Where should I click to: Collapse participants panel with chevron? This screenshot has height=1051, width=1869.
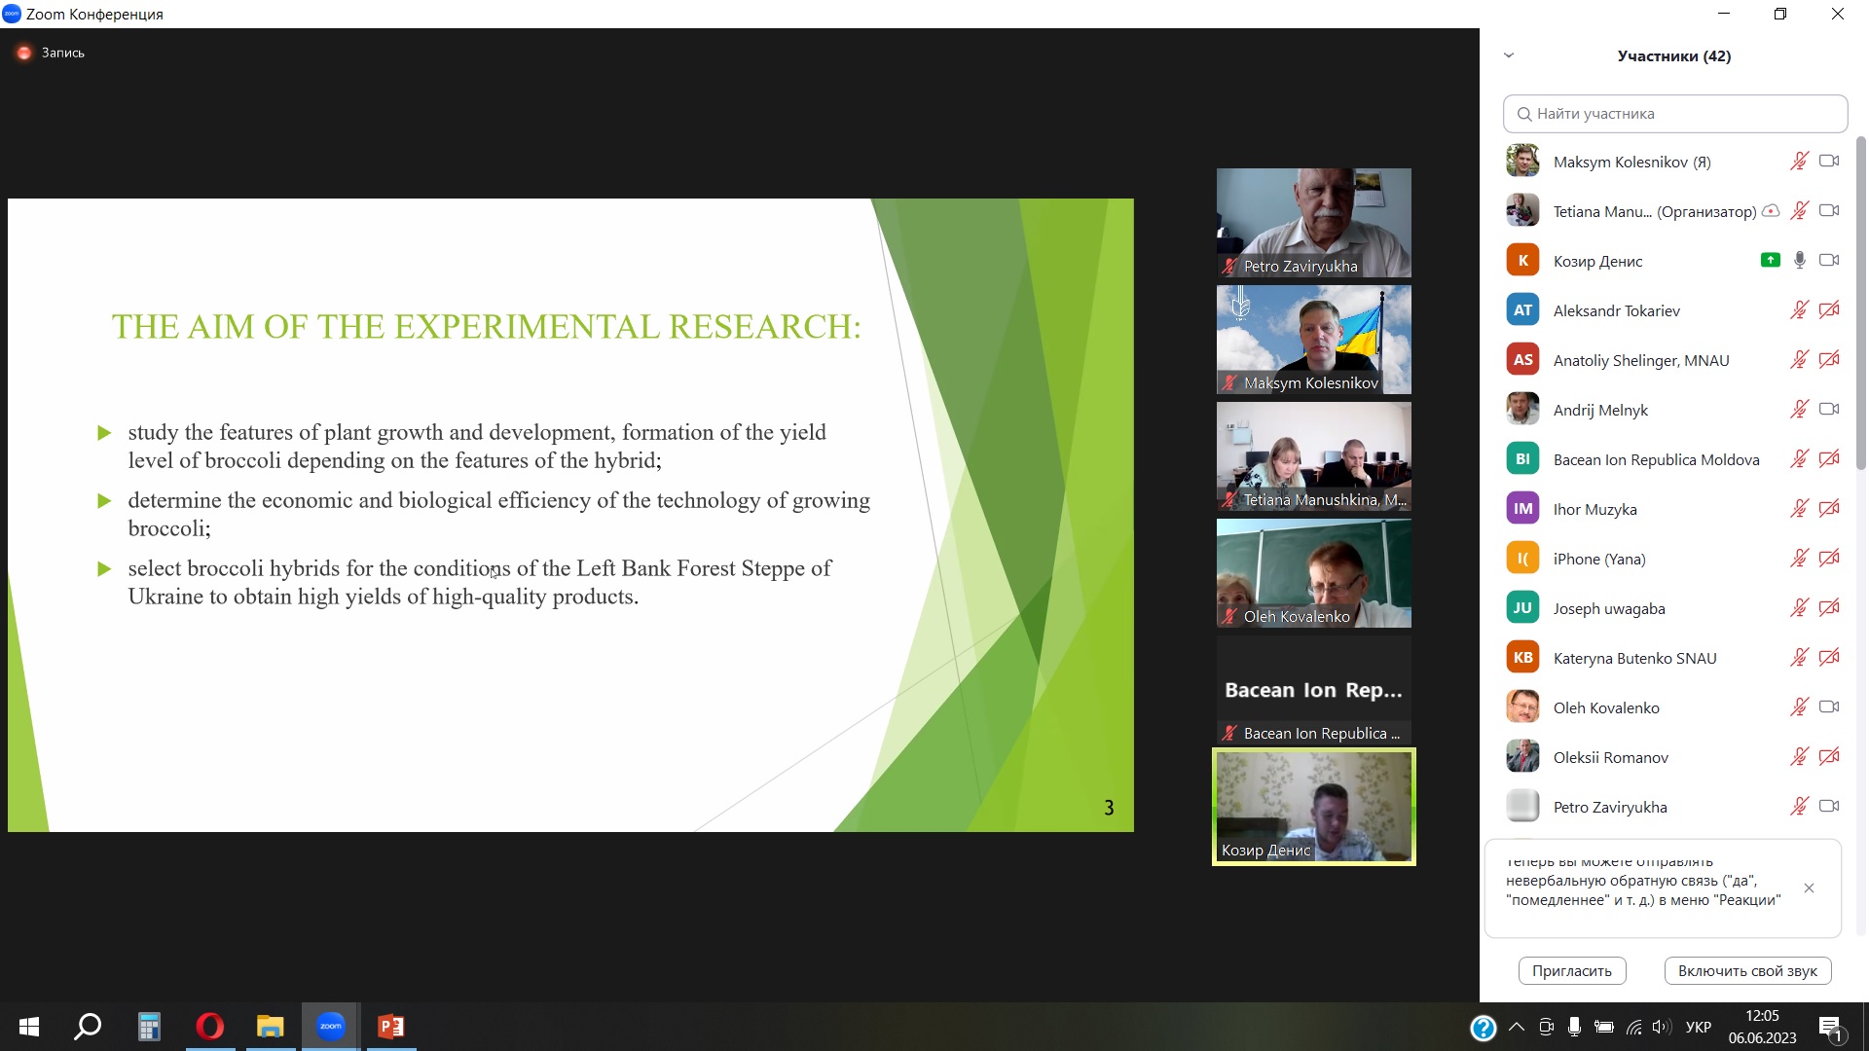(1509, 55)
